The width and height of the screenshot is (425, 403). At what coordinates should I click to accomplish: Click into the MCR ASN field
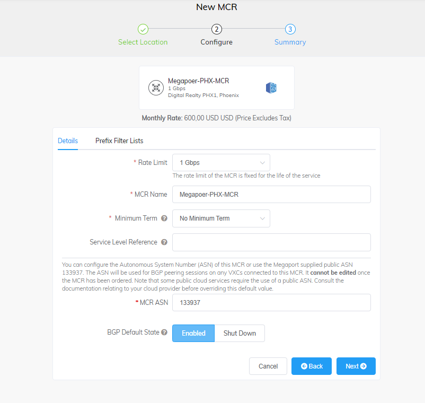[272, 303]
